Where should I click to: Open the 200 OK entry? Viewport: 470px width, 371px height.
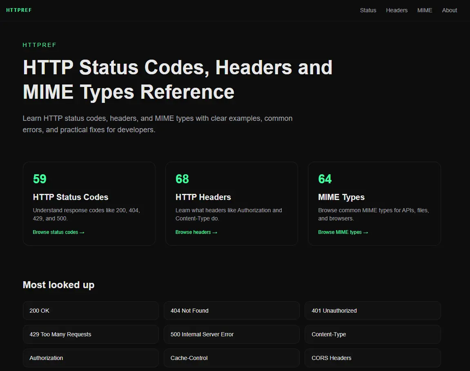(91, 311)
